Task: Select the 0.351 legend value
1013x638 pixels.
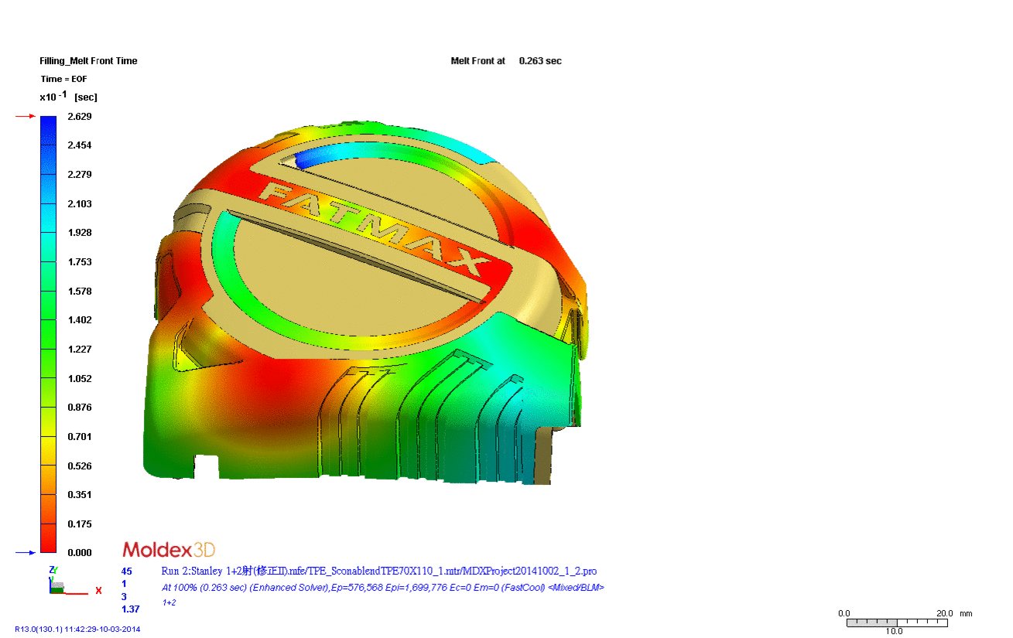Action: (x=80, y=495)
